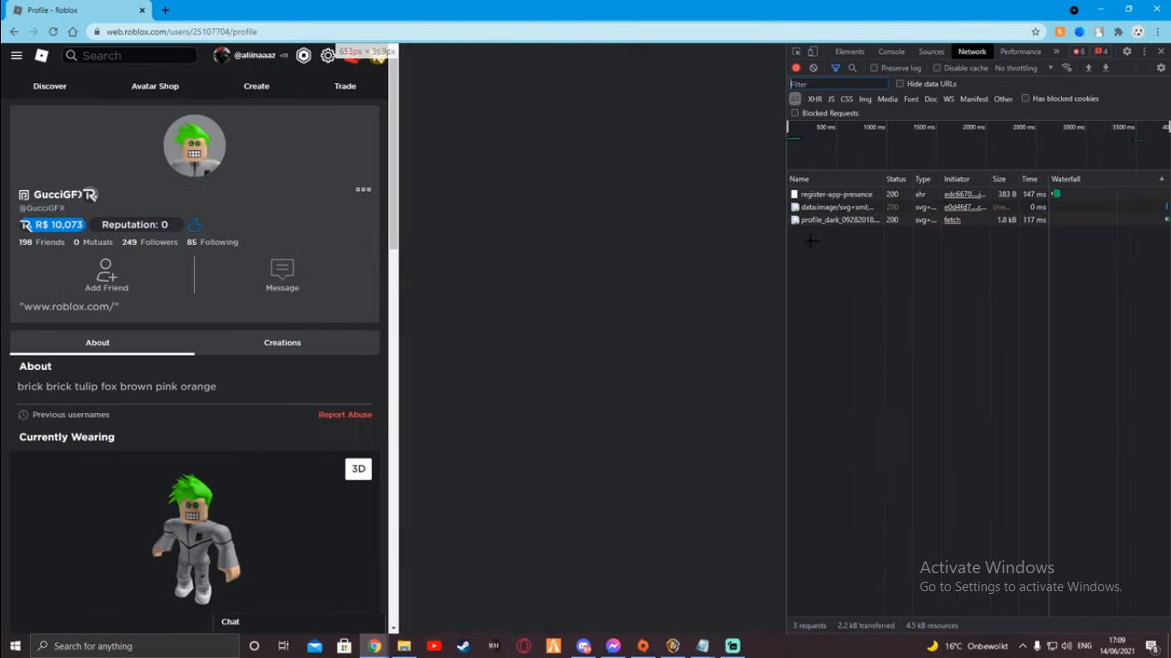The height and width of the screenshot is (658, 1171).
Task: Open the network search magnifier icon
Action: [x=852, y=68]
